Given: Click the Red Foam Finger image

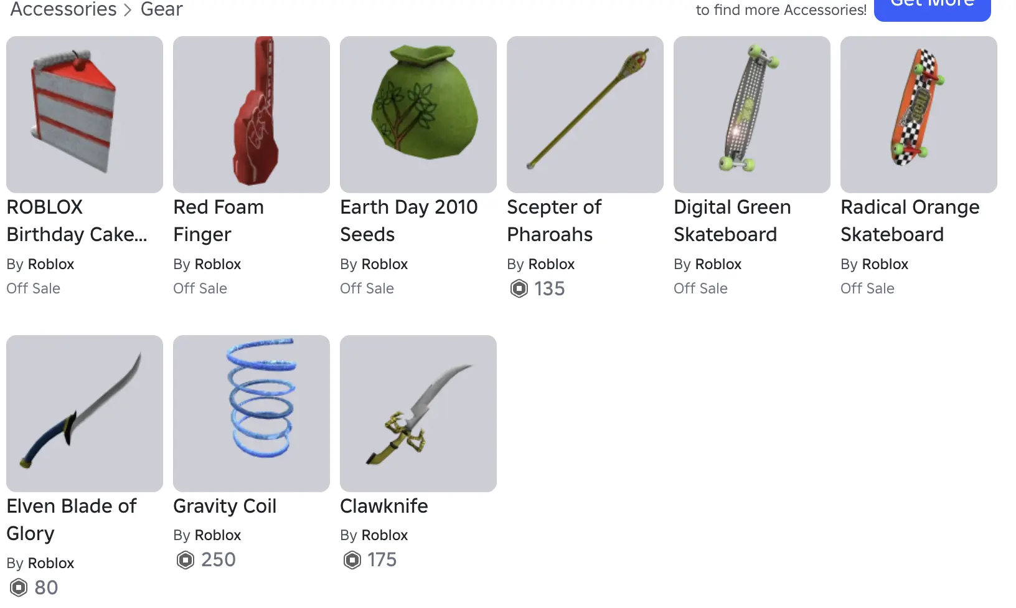Looking at the screenshot, I should [252, 115].
